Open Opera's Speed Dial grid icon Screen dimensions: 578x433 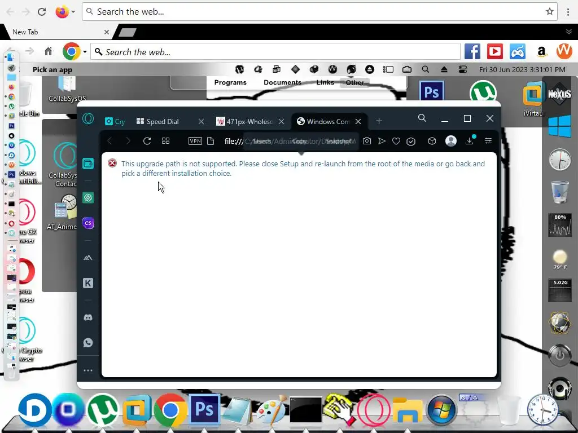(x=165, y=141)
